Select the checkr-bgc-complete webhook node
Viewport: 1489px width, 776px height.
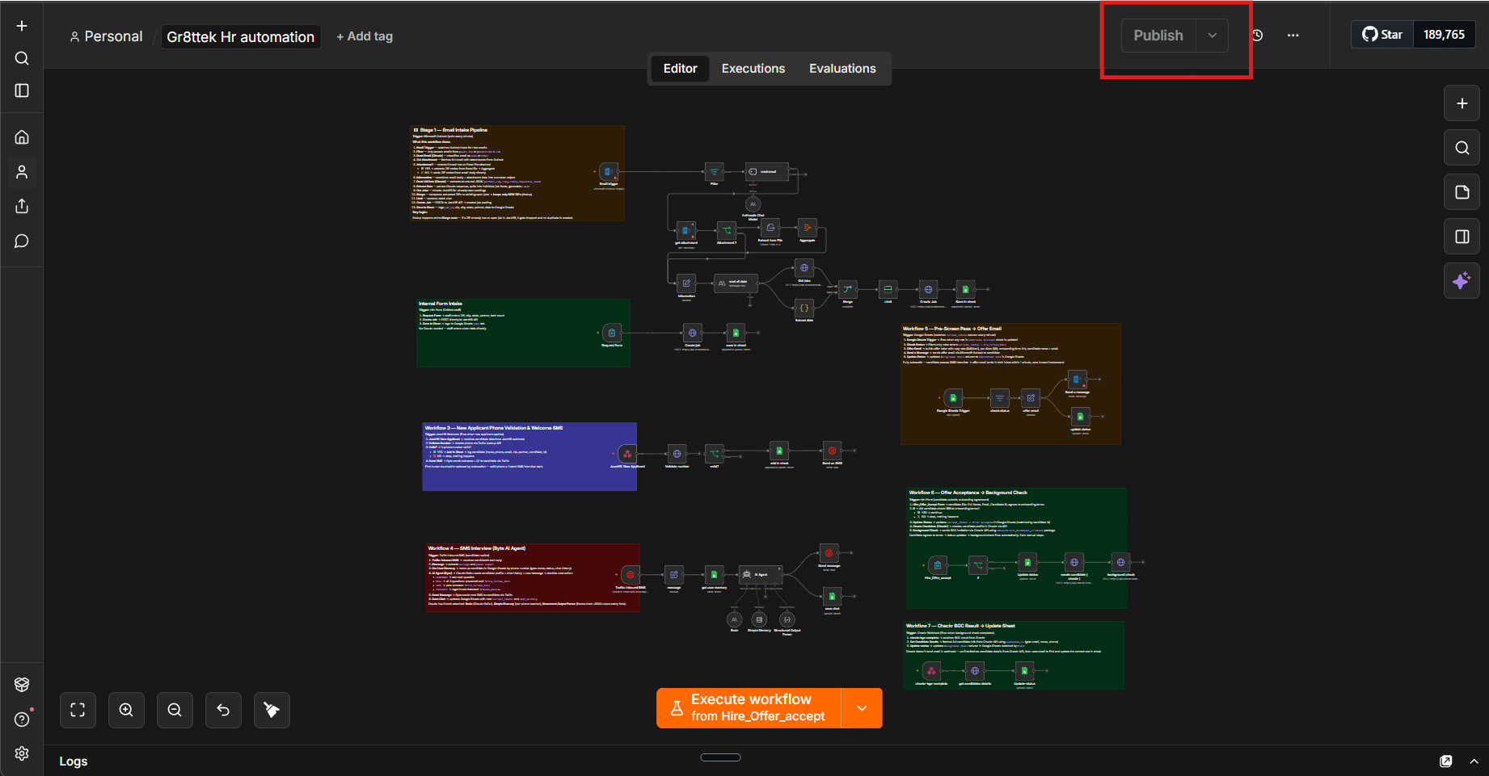[x=931, y=671]
